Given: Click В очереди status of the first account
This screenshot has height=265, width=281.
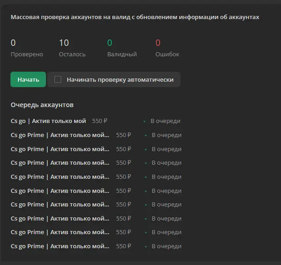Looking at the screenshot, I should (166, 121).
